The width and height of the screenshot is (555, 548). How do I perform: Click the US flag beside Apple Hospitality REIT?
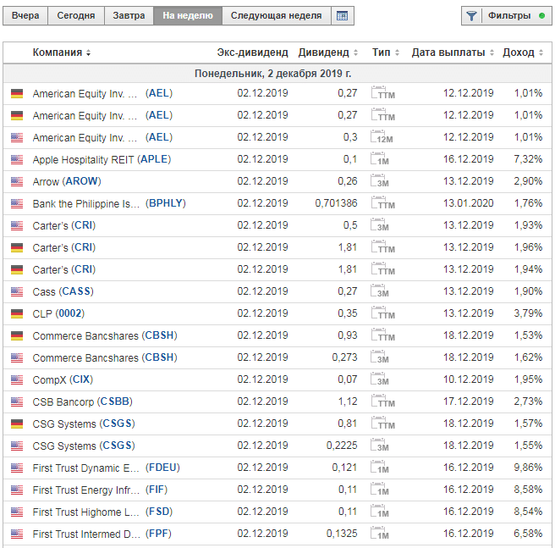17,159
